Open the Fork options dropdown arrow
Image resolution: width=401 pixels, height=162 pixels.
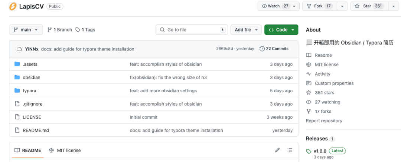click(342, 6)
